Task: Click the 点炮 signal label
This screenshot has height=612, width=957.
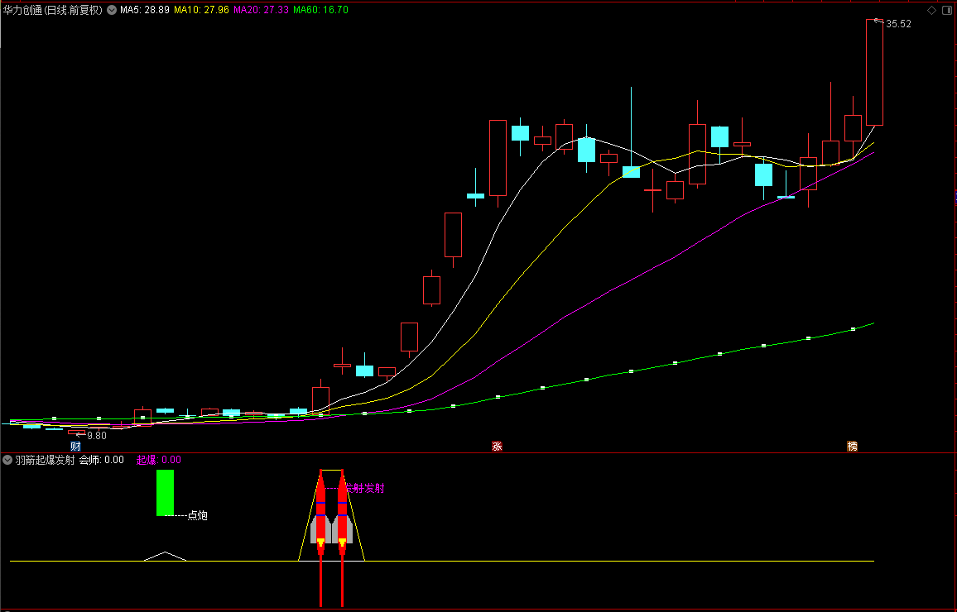Action: point(197,516)
